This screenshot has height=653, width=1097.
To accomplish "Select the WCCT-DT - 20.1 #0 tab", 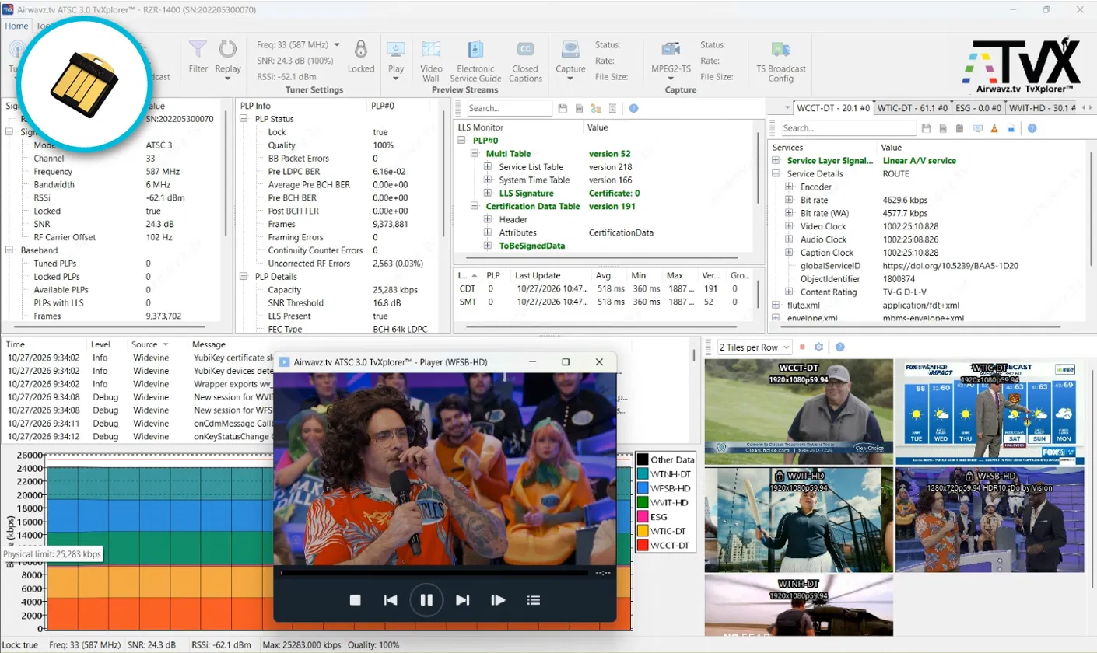I will [x=833, y=108].
